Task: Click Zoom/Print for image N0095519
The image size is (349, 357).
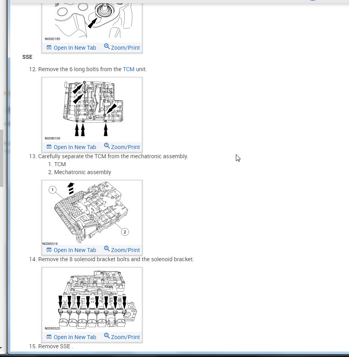Action: (125, 250)
